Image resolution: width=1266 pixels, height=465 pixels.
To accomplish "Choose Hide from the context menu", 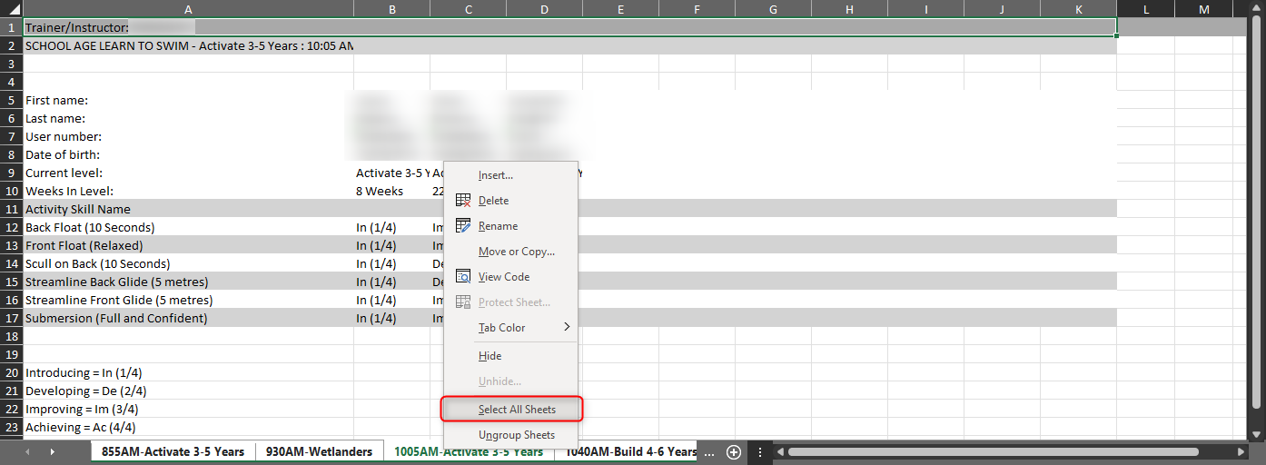I will pos(490,356).
